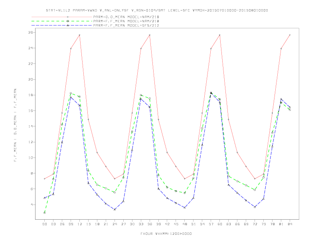The width and height of the screenshot is (316, 244).
Task: Click y-axis tick label 22
Action: click(x=31, y=64)
